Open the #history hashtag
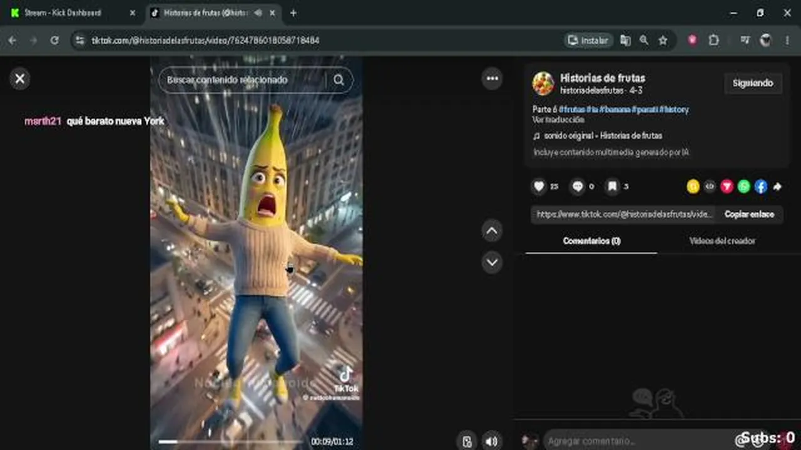Image resolution: width=801 pixels, height=450 pixels. click(x=674, y=109)
